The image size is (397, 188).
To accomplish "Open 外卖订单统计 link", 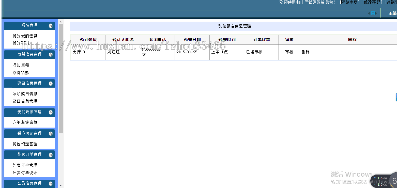I will tap(25, 173).
